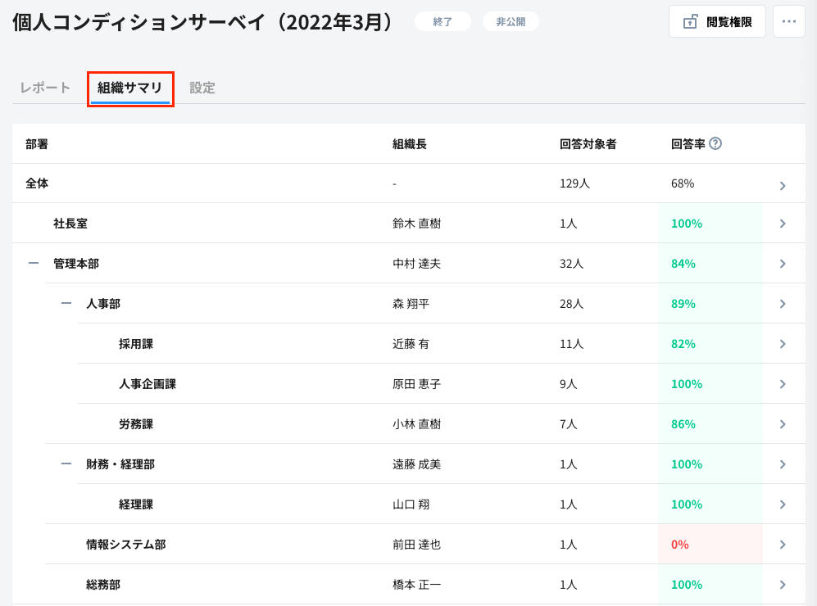Collapse the 財務・経理部 subtree
This screenshot has width=817, height=606.
click(66, 464)
